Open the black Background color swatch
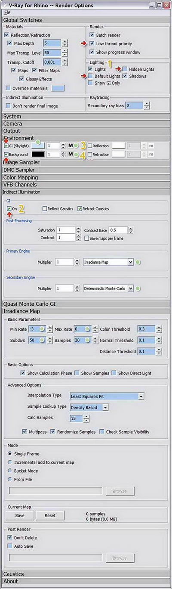The width and height of the screenshot is (172, 589). pyautogui.click(x=38, y=154)
